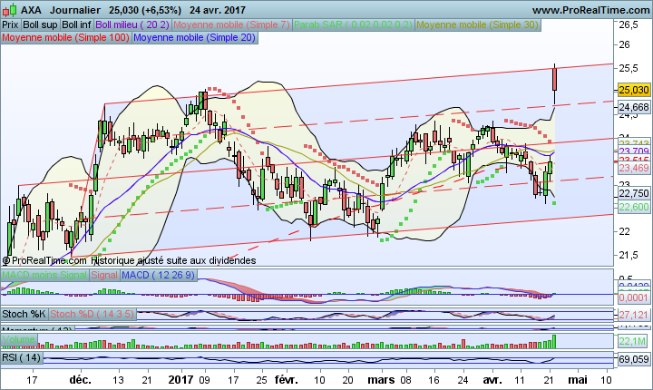The width and height of the screenshot is (653, 390).
Task: Click the 21,5 price axis label
Action: [x=629, y=255]
